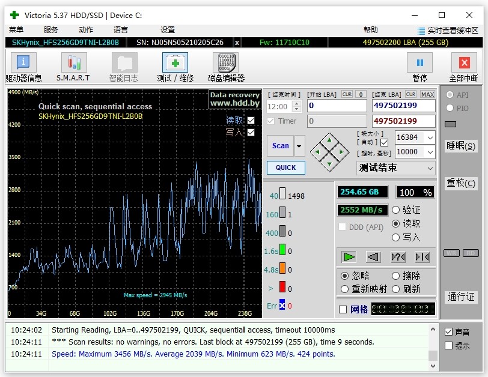Click the QUICK scan button
The width and height of the screenshot is (488, 377).
pos(285,167)
